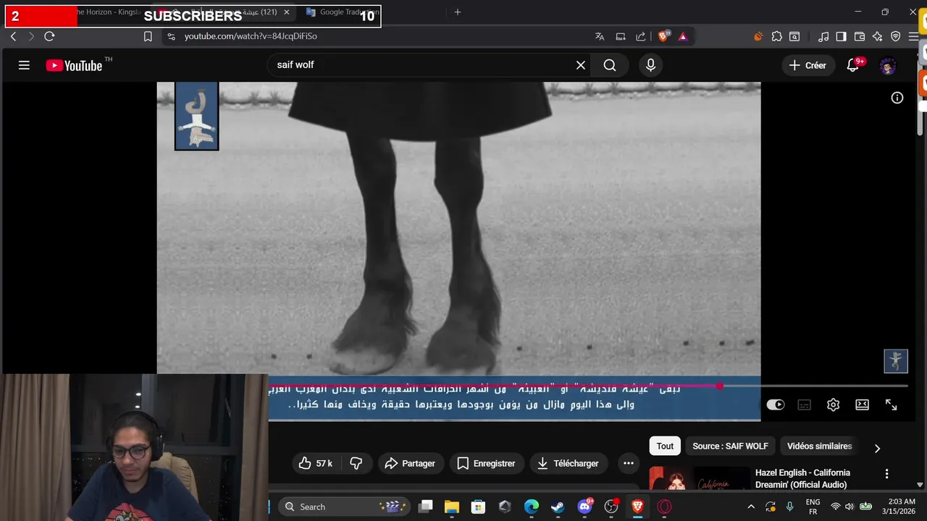Close the عيشة (121) tab
This screenshot has height=521, width=927.
tap(287, 12)
